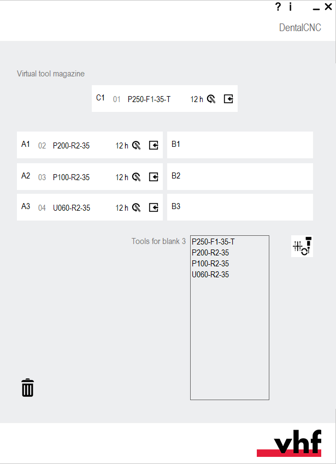Select empty magazine slot B3
This screenshot has width=336, height=464.
click(240, 207)
